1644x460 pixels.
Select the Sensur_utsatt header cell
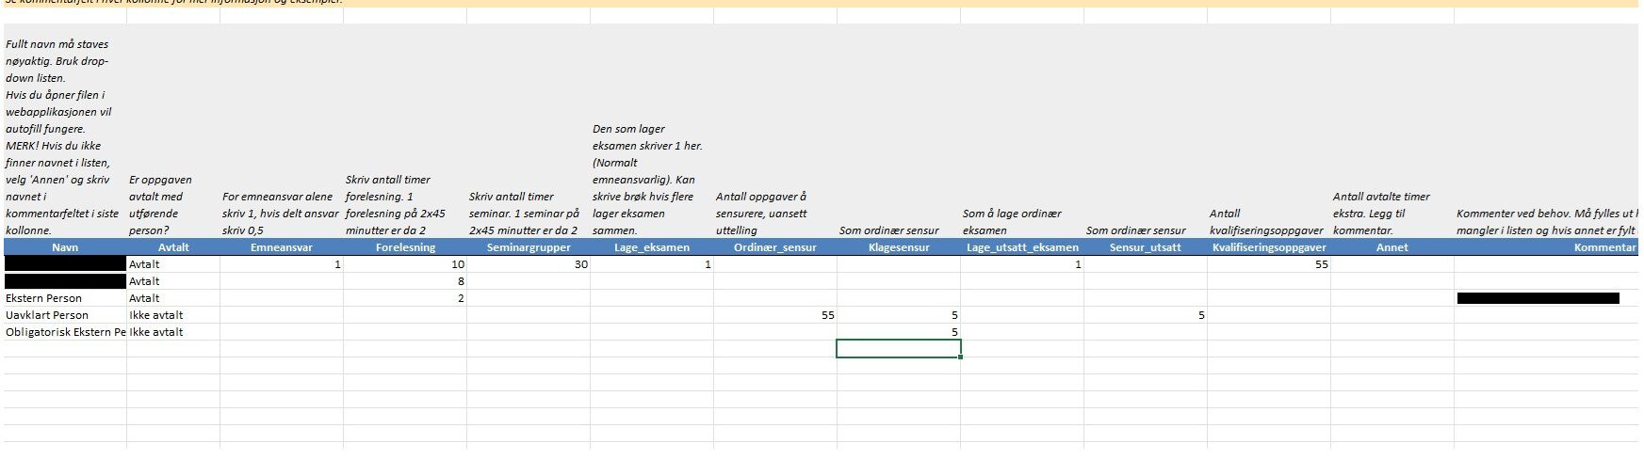pos(1146,247)
